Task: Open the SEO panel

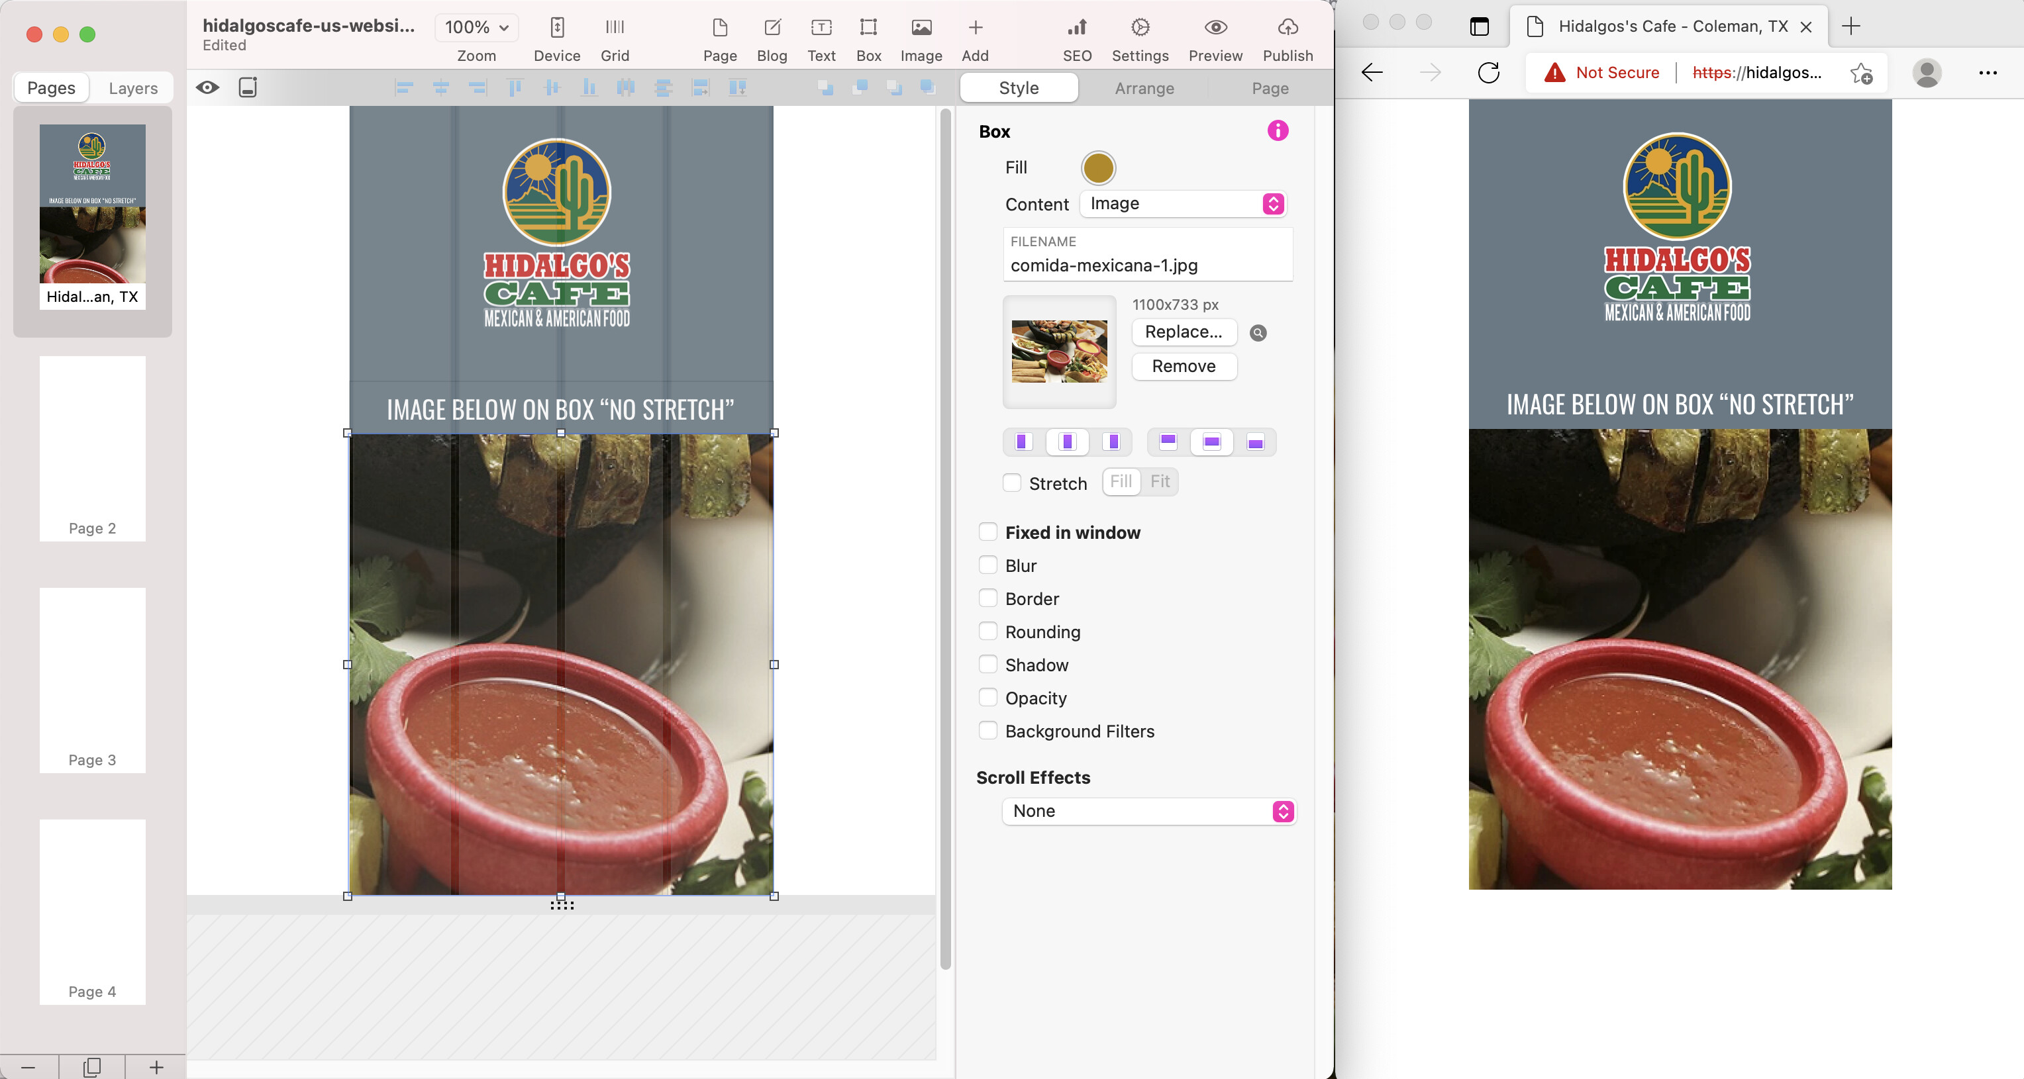Action: point(1076,39)
